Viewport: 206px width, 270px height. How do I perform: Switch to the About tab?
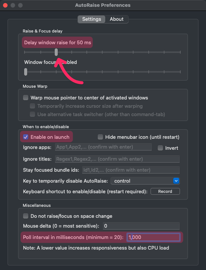tap(117, 19)
